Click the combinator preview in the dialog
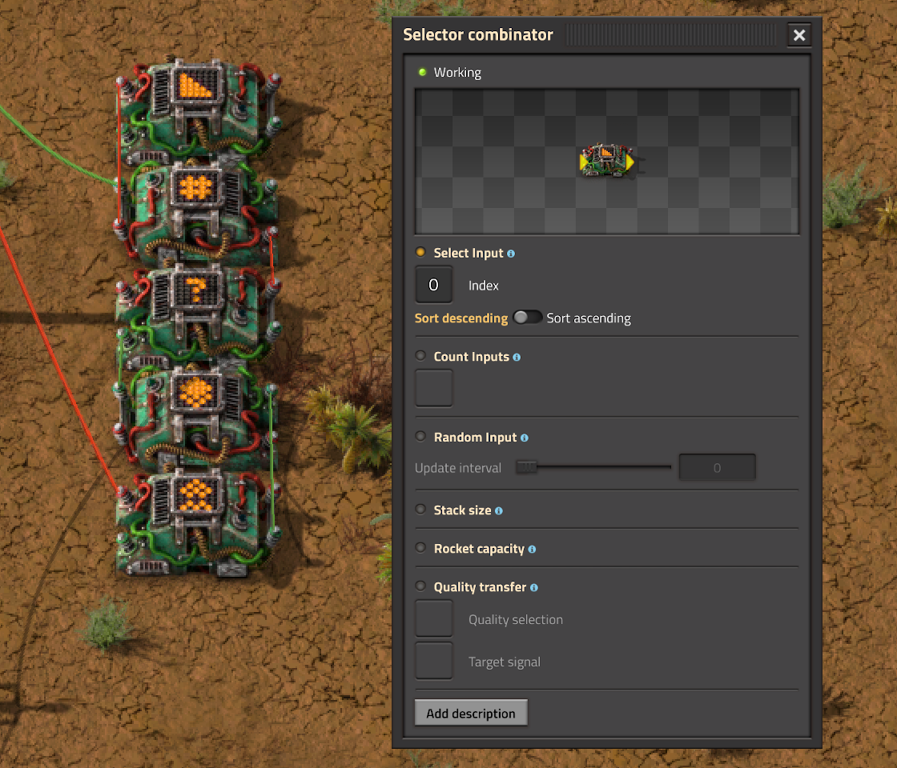Viewport: 897px width, 768px height. pyautogui.click(x=607, y=161)
